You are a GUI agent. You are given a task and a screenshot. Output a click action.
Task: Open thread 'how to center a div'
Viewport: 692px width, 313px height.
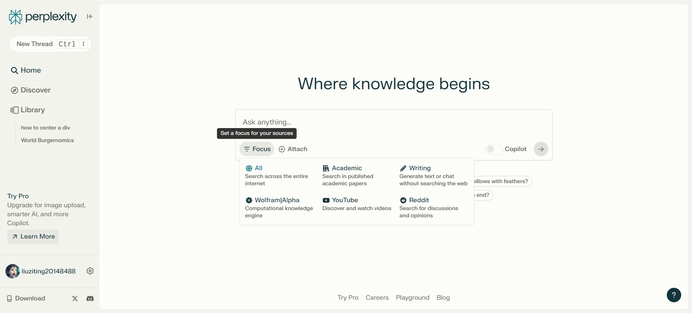45,128
